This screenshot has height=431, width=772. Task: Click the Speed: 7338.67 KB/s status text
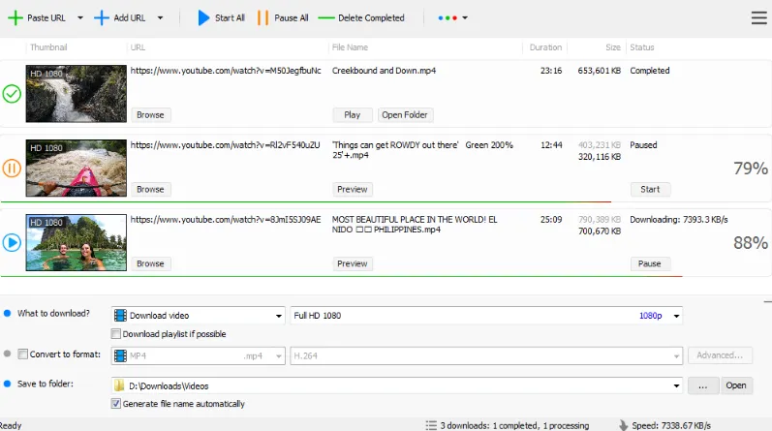(x=671, y=425)
